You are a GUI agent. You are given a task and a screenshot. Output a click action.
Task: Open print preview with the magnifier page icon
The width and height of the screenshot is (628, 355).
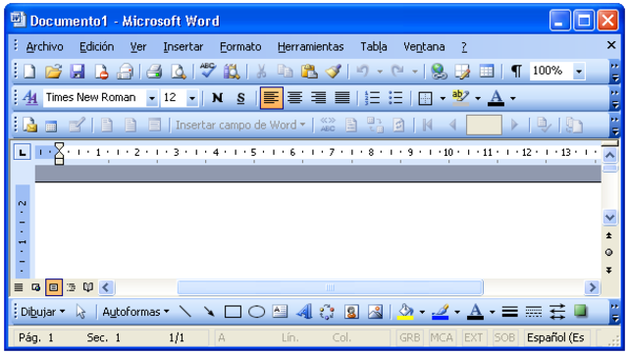[179, 72]
